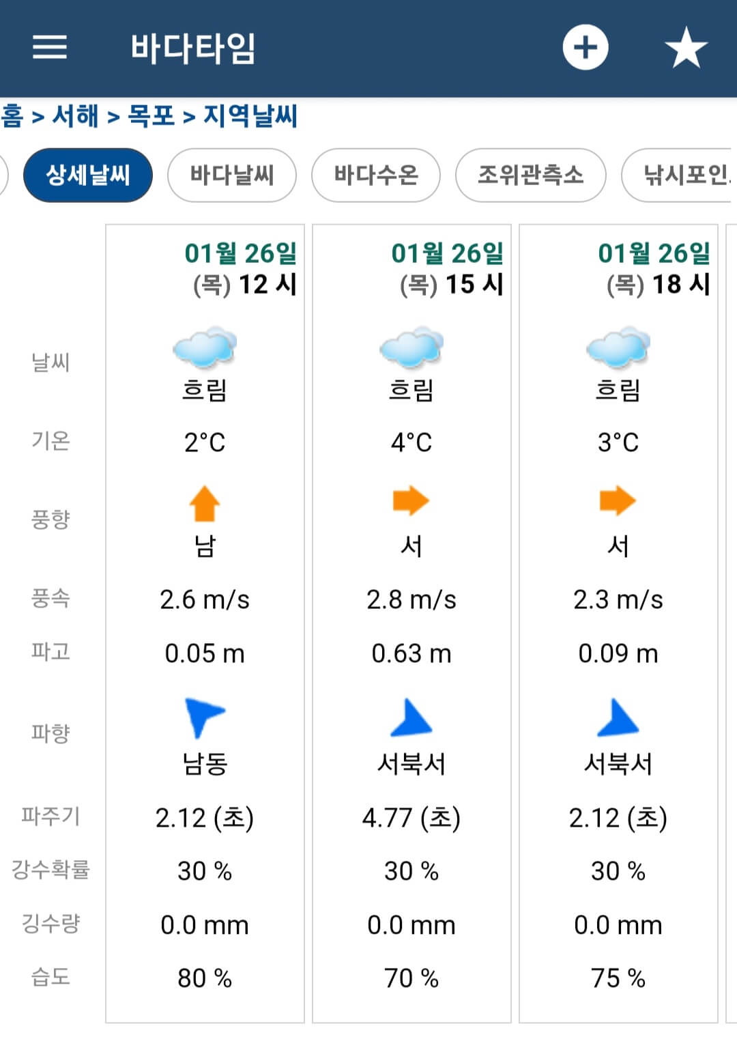Click the plus icon to add a location

586,46
